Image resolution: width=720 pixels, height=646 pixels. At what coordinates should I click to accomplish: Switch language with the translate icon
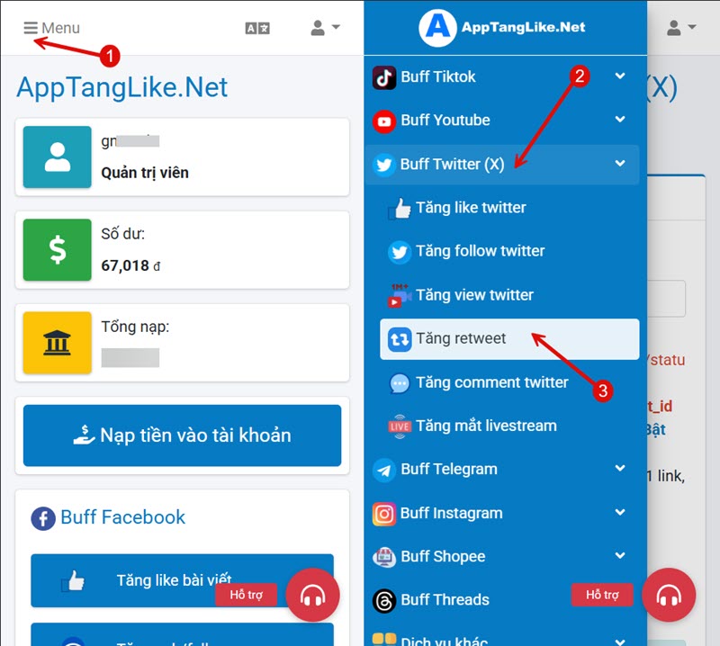point(257,29)
